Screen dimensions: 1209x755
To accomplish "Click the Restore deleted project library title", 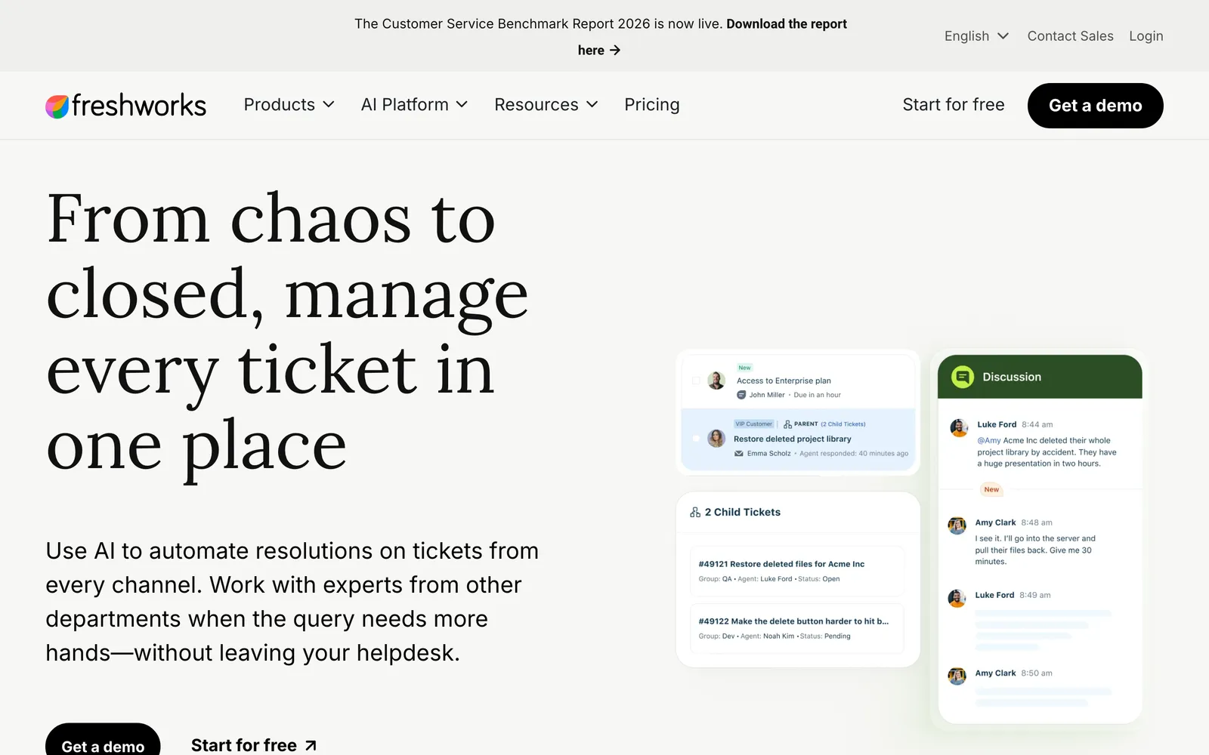I will [x=792, y=439].
